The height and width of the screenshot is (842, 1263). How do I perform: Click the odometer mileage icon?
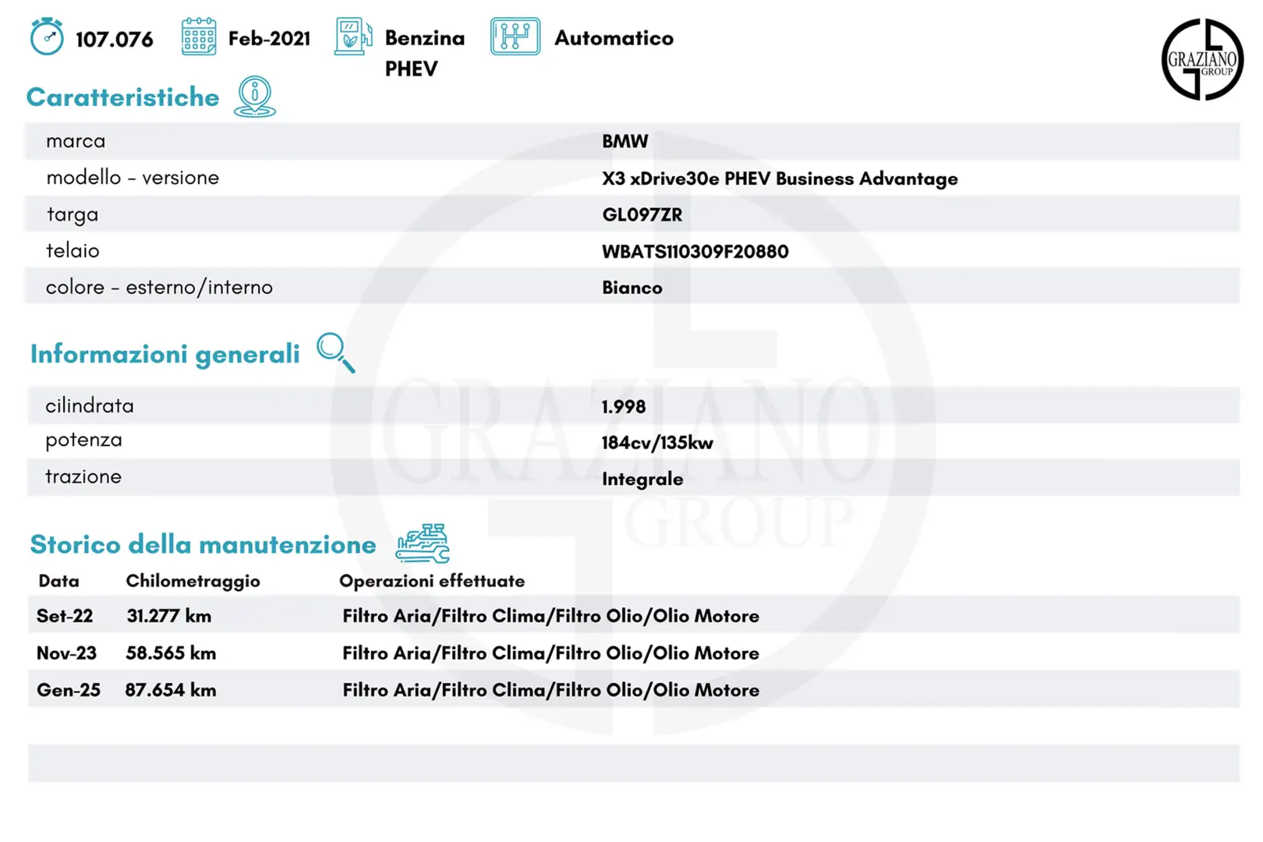(x=47, y=37)
